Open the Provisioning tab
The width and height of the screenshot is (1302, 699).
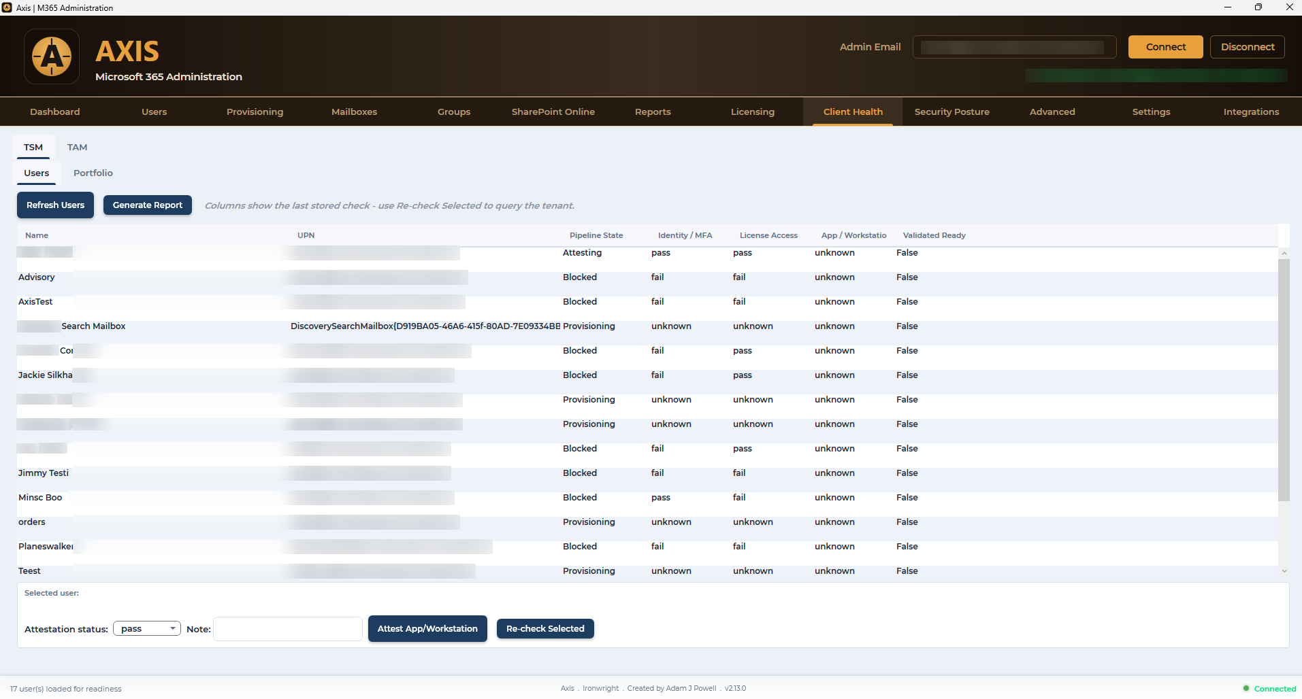(255, 112)
